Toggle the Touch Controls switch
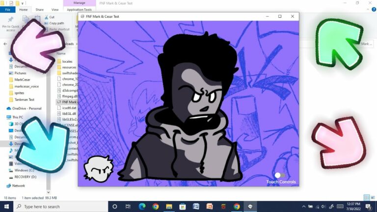Image resolution: width=377 pixels, height=212 pixels. point(280,175)
